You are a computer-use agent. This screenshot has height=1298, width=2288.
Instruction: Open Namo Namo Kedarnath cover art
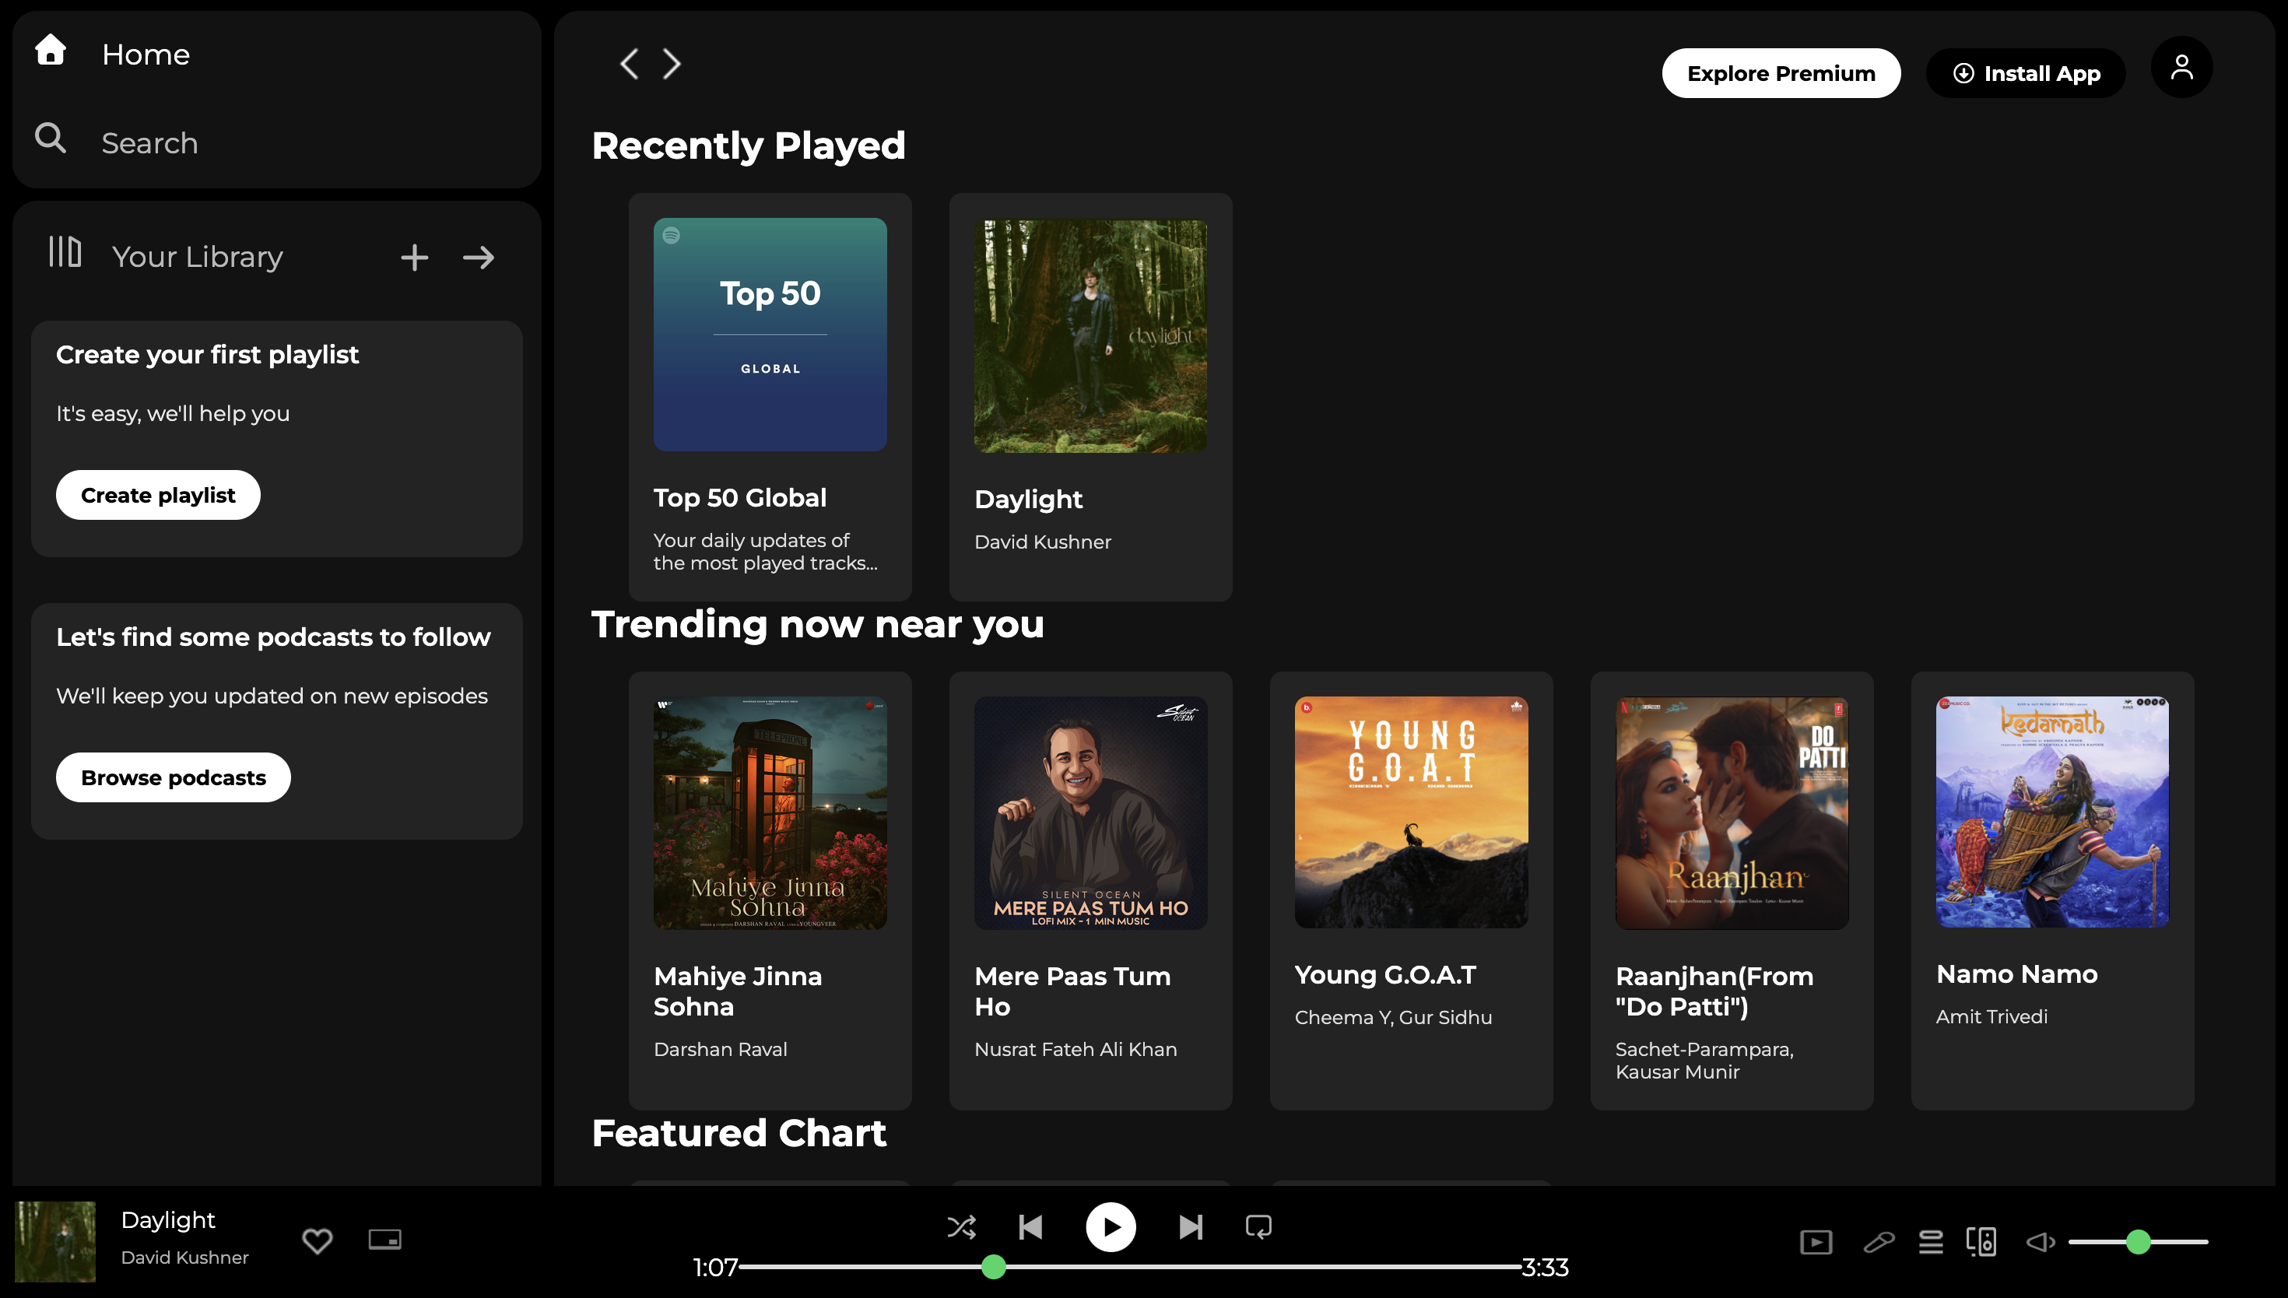point(2051,812)
